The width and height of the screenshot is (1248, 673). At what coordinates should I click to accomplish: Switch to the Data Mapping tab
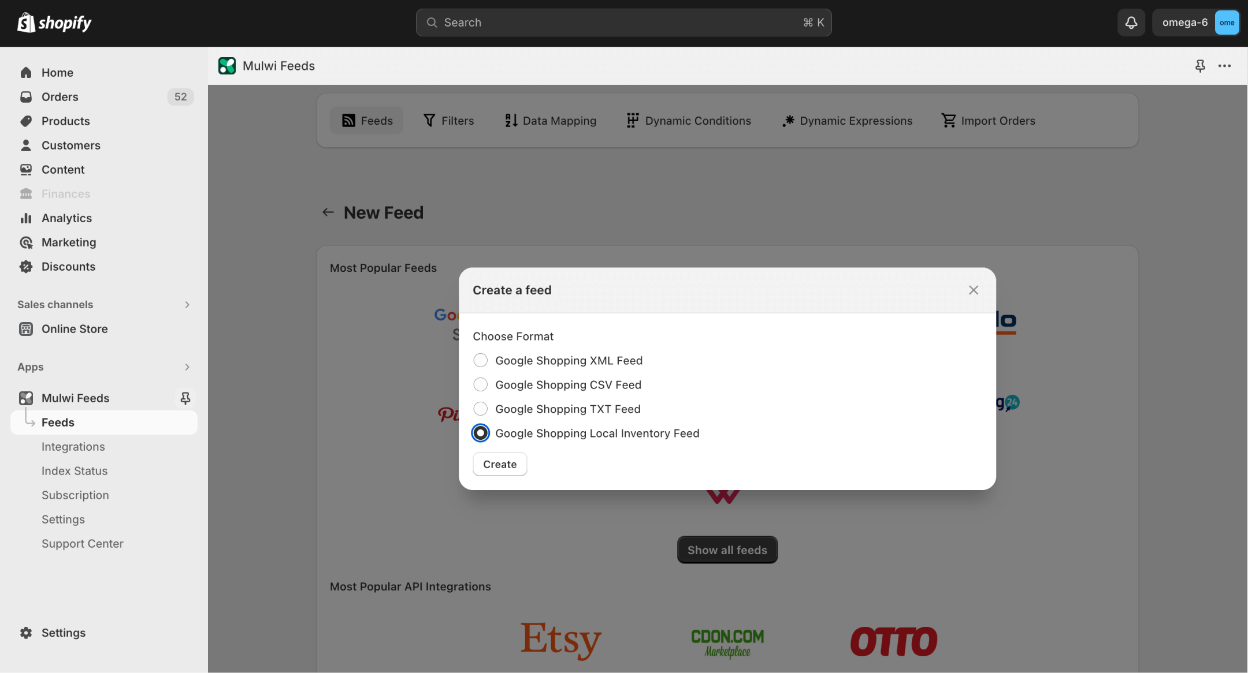[x=551, y=121]
